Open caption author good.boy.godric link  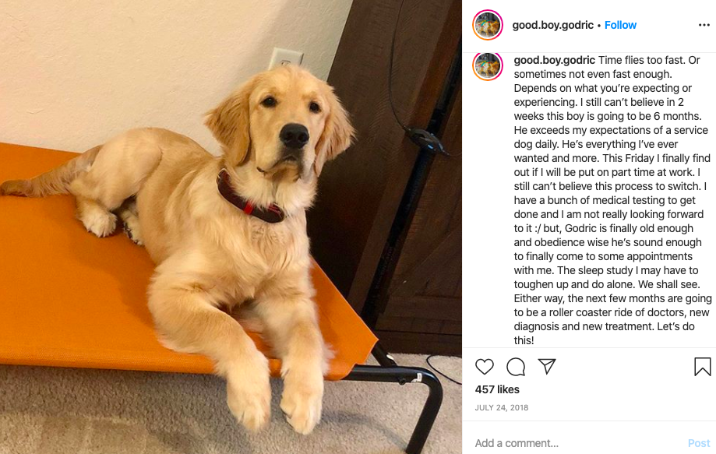tap(555, 60)
